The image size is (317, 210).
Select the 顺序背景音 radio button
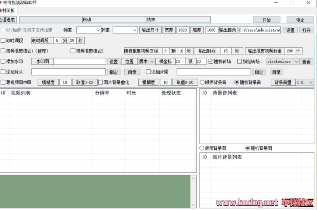pyautogui.click(x=202, y=82)
